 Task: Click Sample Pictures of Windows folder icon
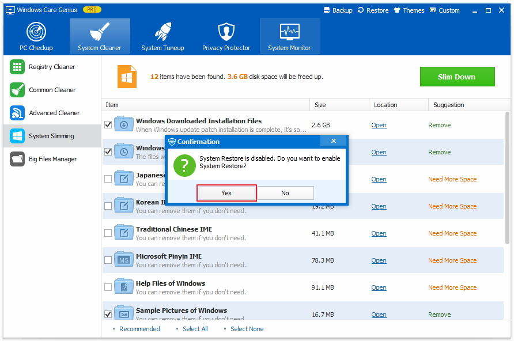(x=124, y=313)
